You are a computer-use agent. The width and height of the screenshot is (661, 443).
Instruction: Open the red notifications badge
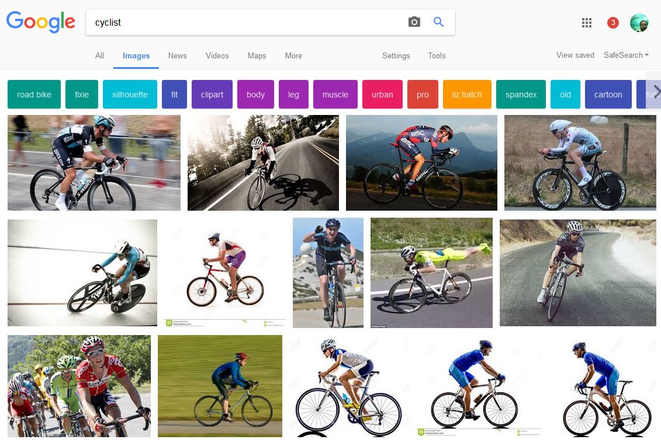[x=612, y=23]
